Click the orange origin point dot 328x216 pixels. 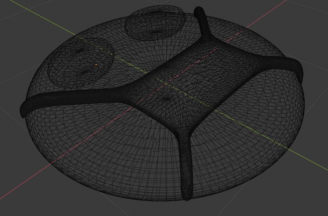(x=96, y=65)
